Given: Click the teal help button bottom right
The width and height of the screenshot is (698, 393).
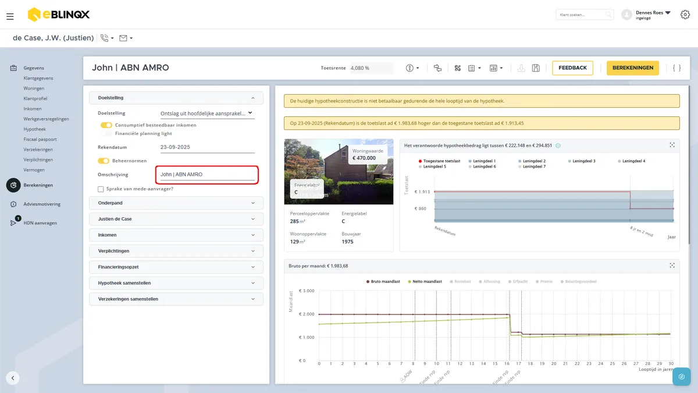Looking at the screenshot, I should (x=681, y=377).
